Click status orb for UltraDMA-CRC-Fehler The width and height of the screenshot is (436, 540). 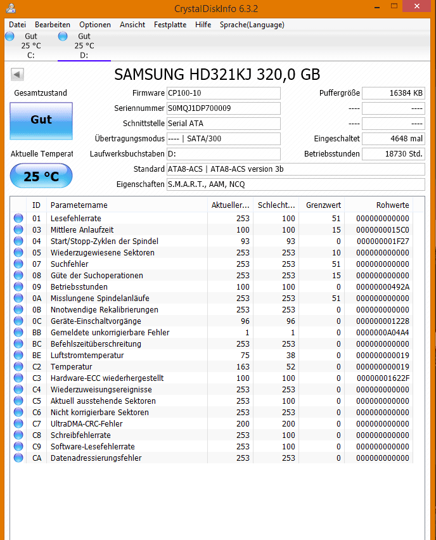[18, 423]
